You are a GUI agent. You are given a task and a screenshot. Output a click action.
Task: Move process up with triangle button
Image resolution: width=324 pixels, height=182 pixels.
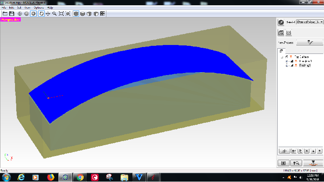(x=313, y=151)
